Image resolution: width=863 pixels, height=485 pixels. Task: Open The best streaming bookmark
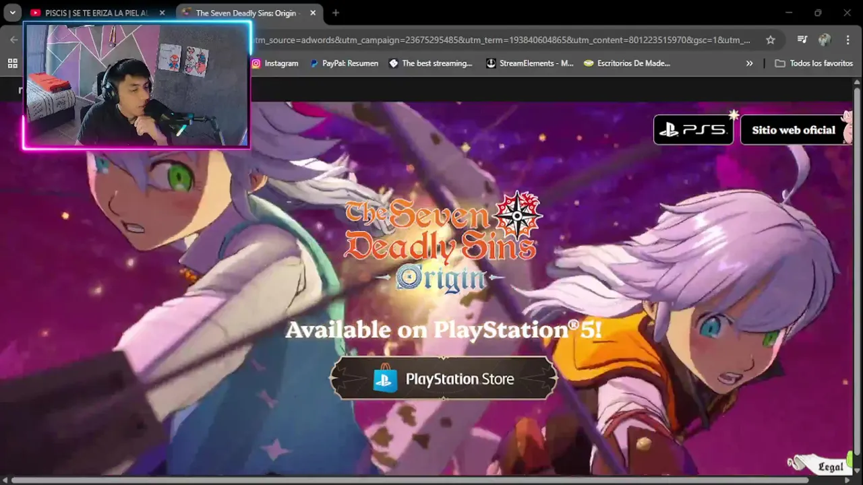tap(431, 63)
